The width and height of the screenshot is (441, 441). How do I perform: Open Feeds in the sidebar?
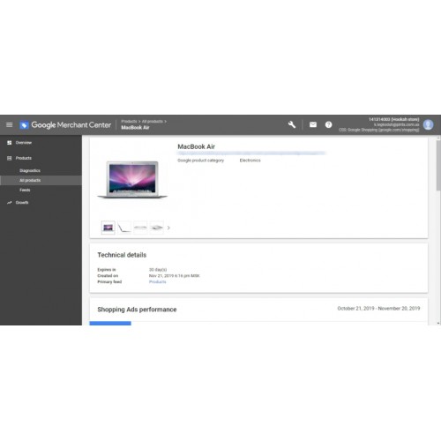tap(25, 190)
